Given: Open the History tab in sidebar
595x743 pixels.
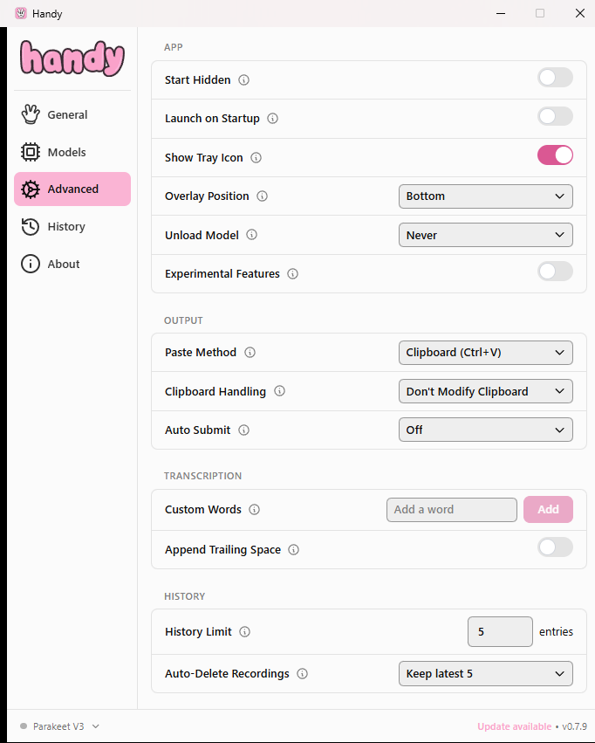Looking at the screenshot, I should pos(66,227).
